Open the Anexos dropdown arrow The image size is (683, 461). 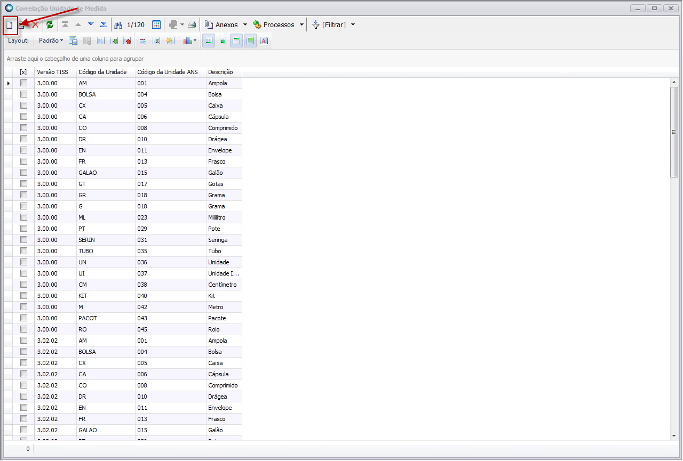(245, 25)
